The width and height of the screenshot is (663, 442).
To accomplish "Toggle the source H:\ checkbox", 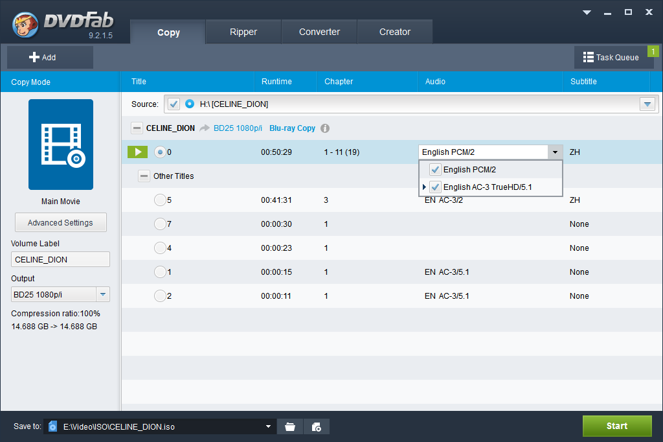I will click(x=174, y=104).
